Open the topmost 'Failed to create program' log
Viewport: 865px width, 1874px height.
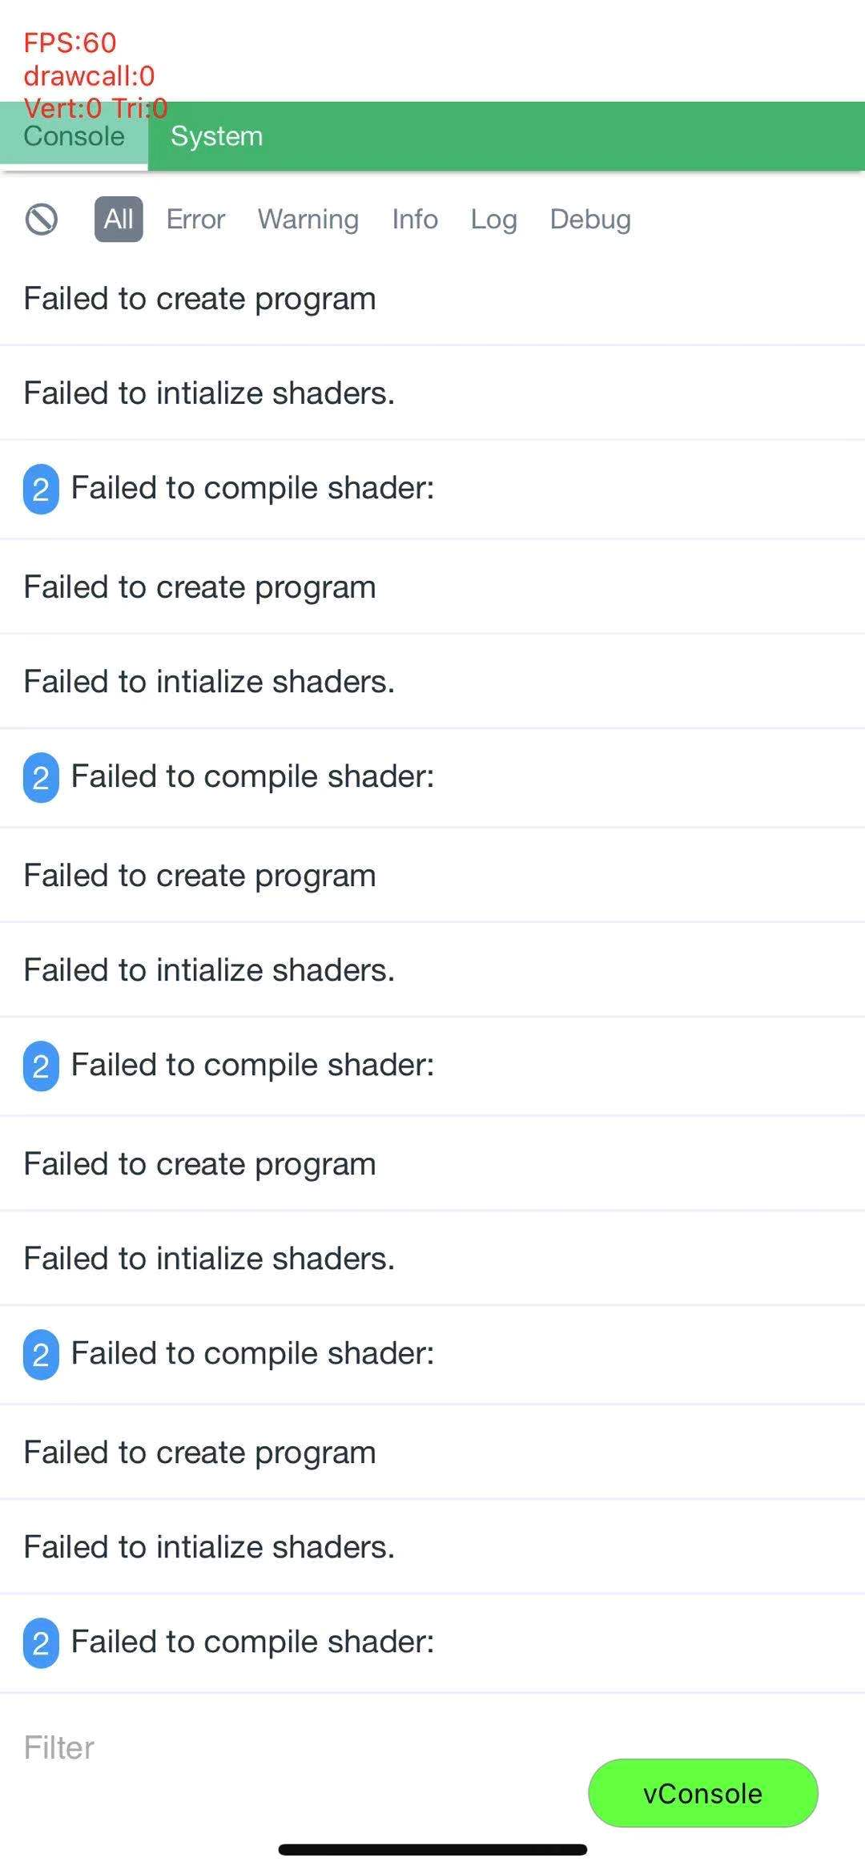pos(432,299)
